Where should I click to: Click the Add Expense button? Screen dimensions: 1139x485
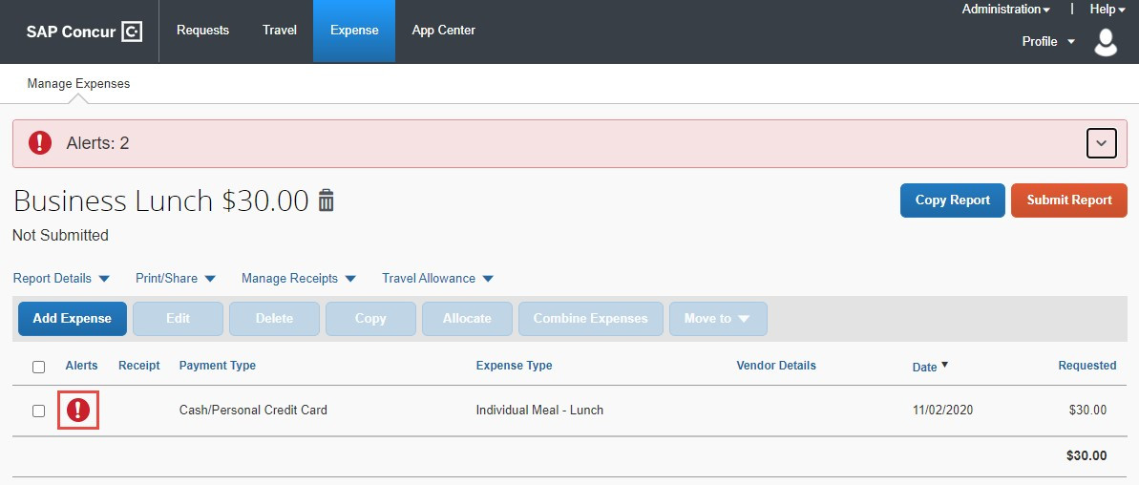click(73, 319)
